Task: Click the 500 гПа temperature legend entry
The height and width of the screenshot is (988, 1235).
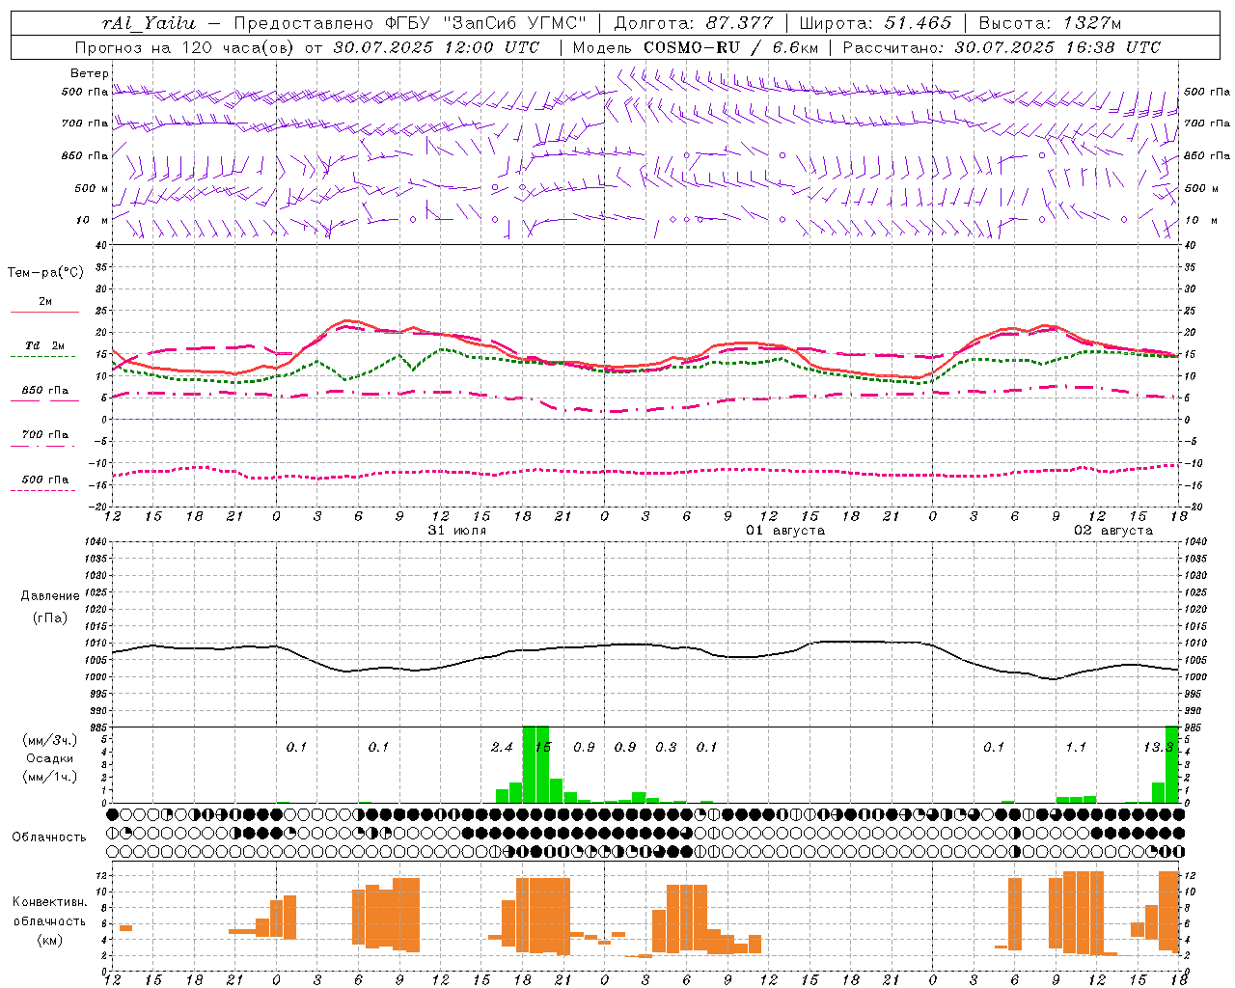Action: click(44, 480)
